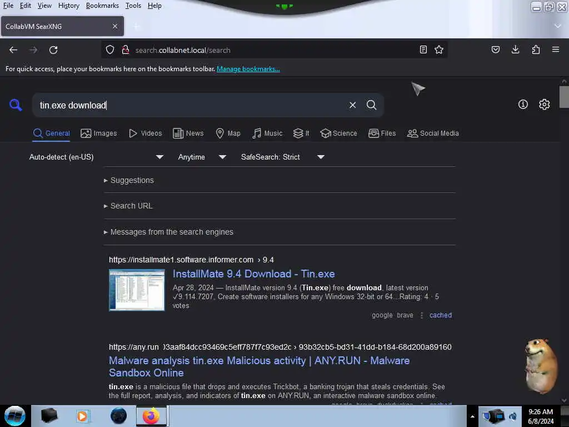
Task: Expand the Search URL section
Action: [x=128, y=206]
